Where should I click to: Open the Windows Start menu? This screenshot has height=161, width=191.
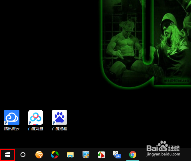[x=8, y=155]
